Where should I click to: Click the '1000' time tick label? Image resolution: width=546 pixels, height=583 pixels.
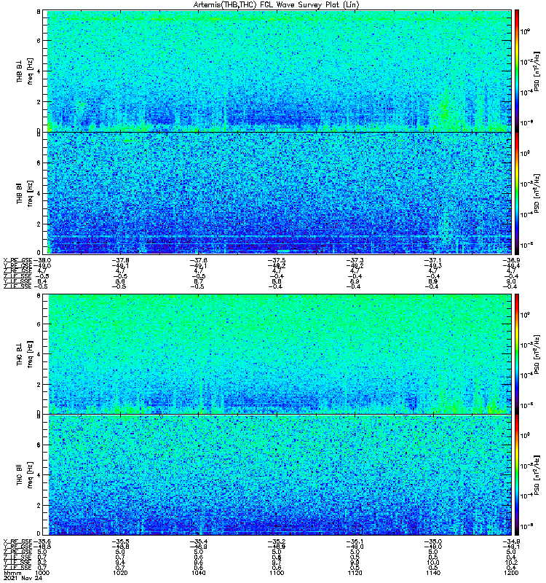click(42, 573)
